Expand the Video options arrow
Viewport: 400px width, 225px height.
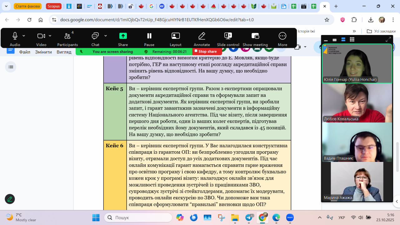point(50,36)
